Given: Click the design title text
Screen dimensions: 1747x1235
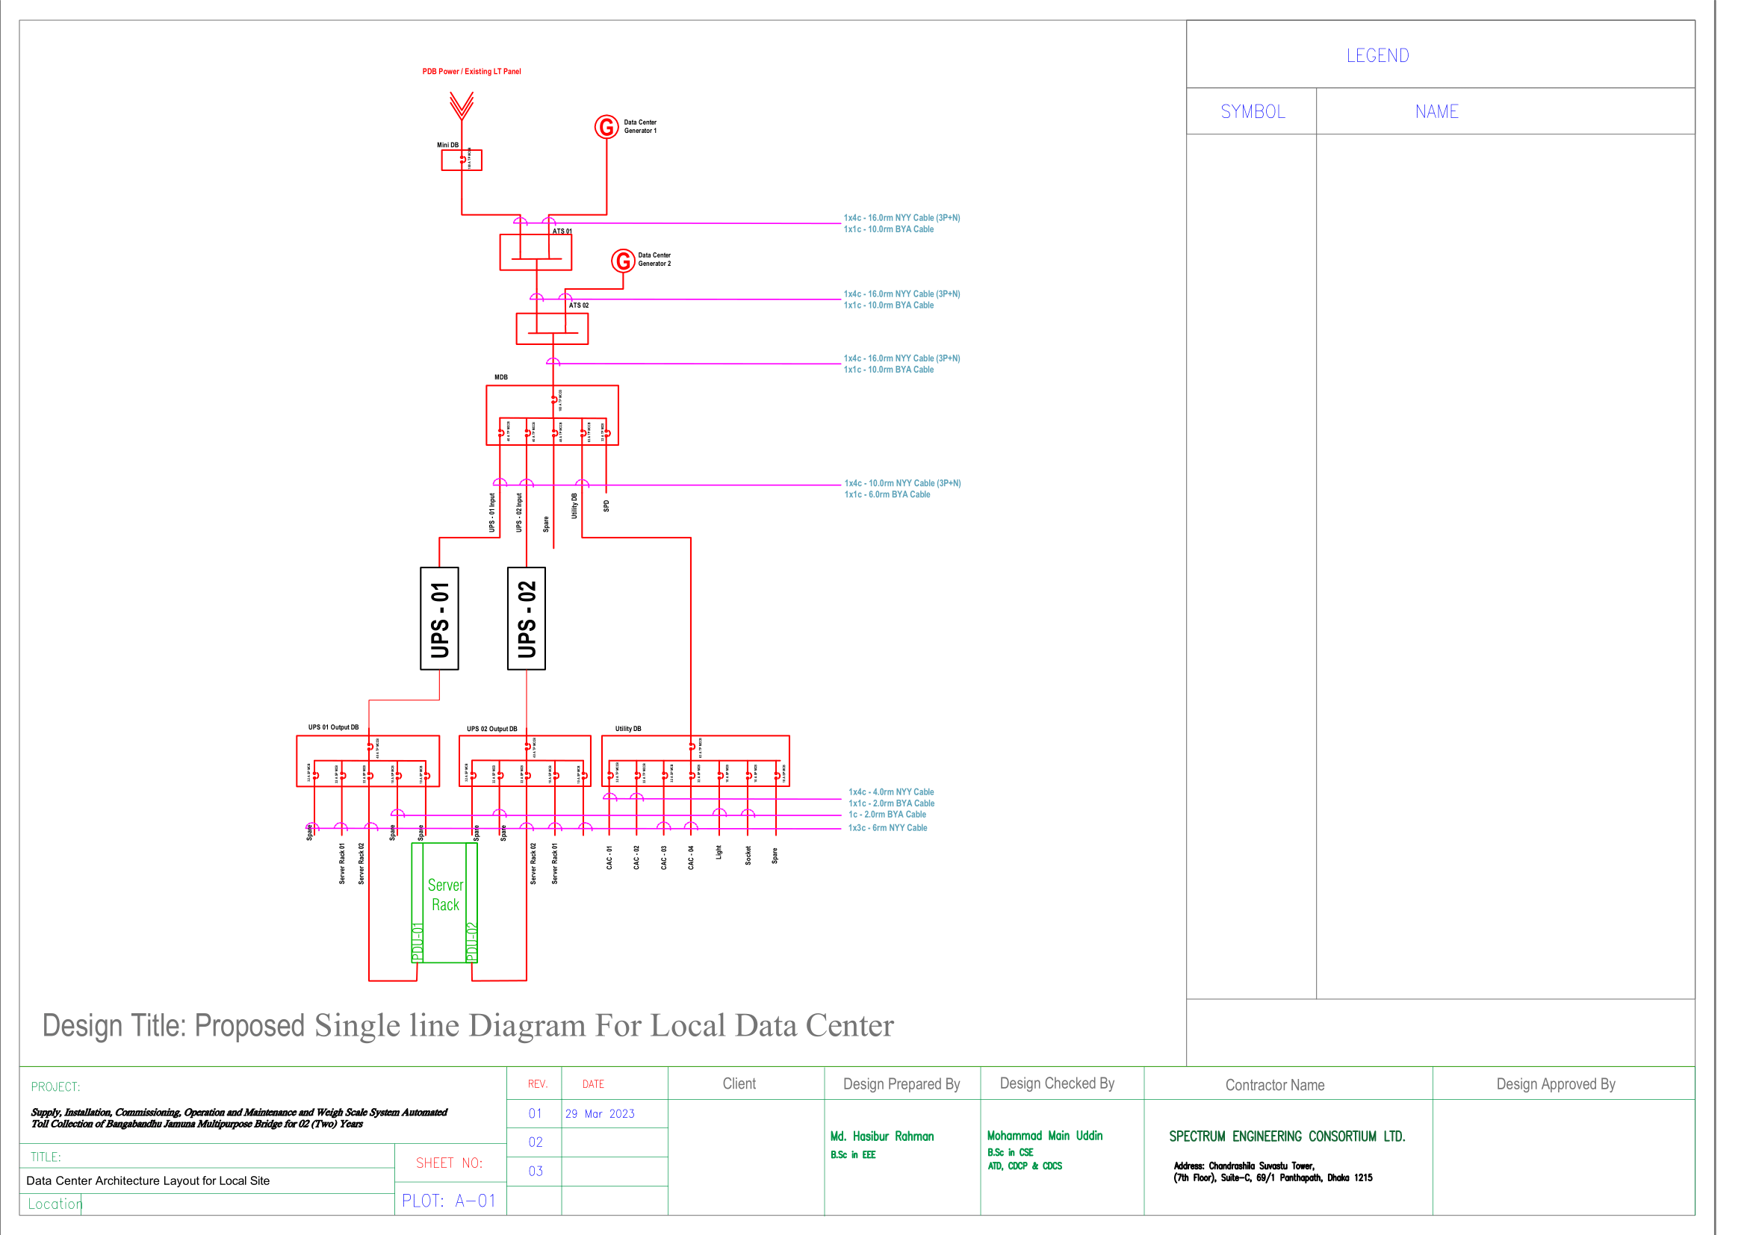Looking at the screenshot, I should [468, 1025].
